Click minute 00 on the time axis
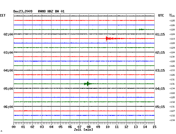Viewport: 176px width, 134px height. [x=14, y=127]
